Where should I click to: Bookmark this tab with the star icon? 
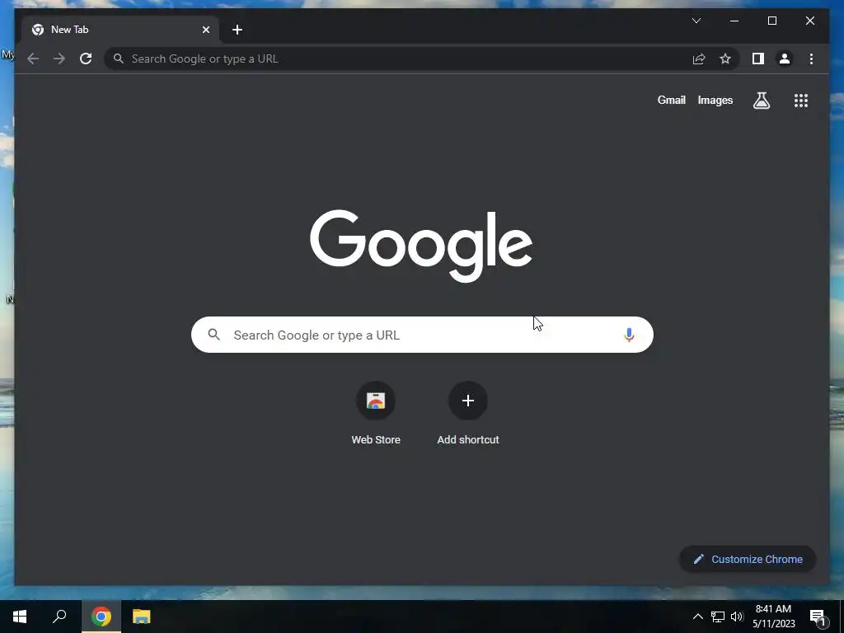pos(725,59)
